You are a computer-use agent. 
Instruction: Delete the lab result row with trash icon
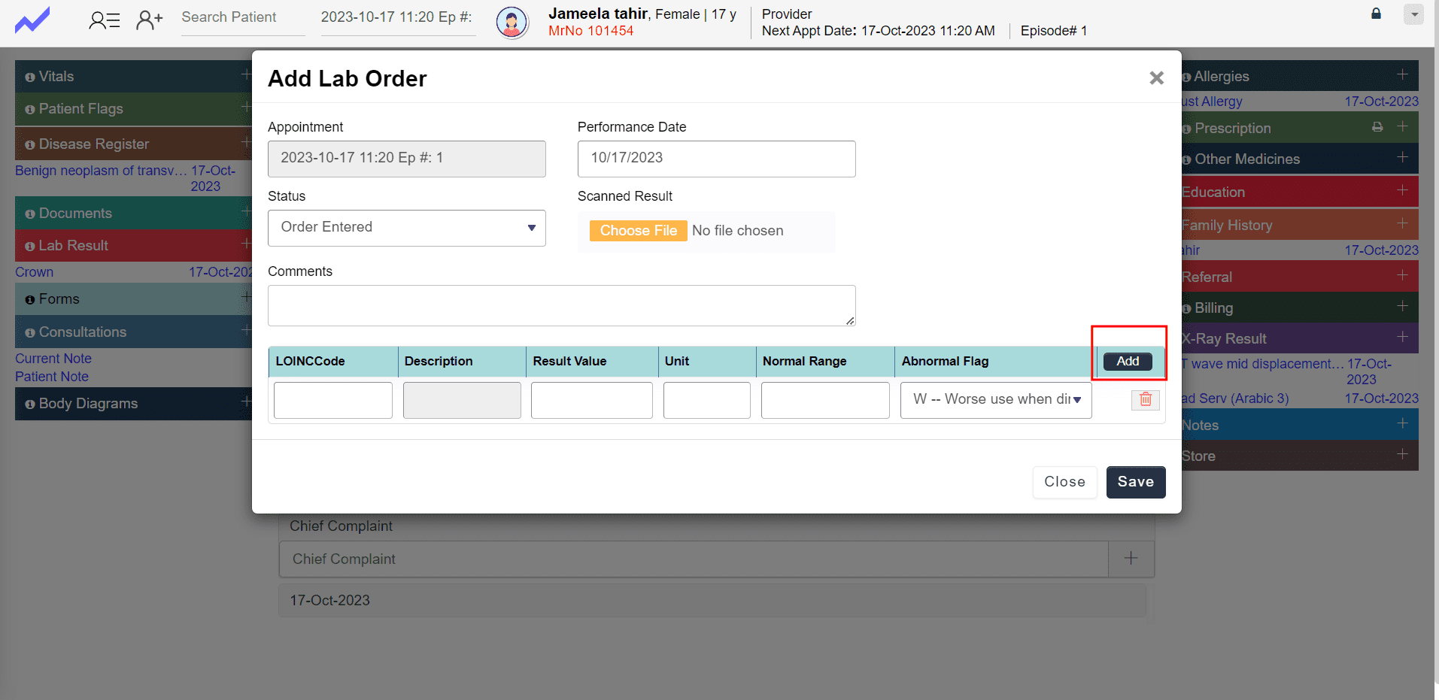point(1145,399)
